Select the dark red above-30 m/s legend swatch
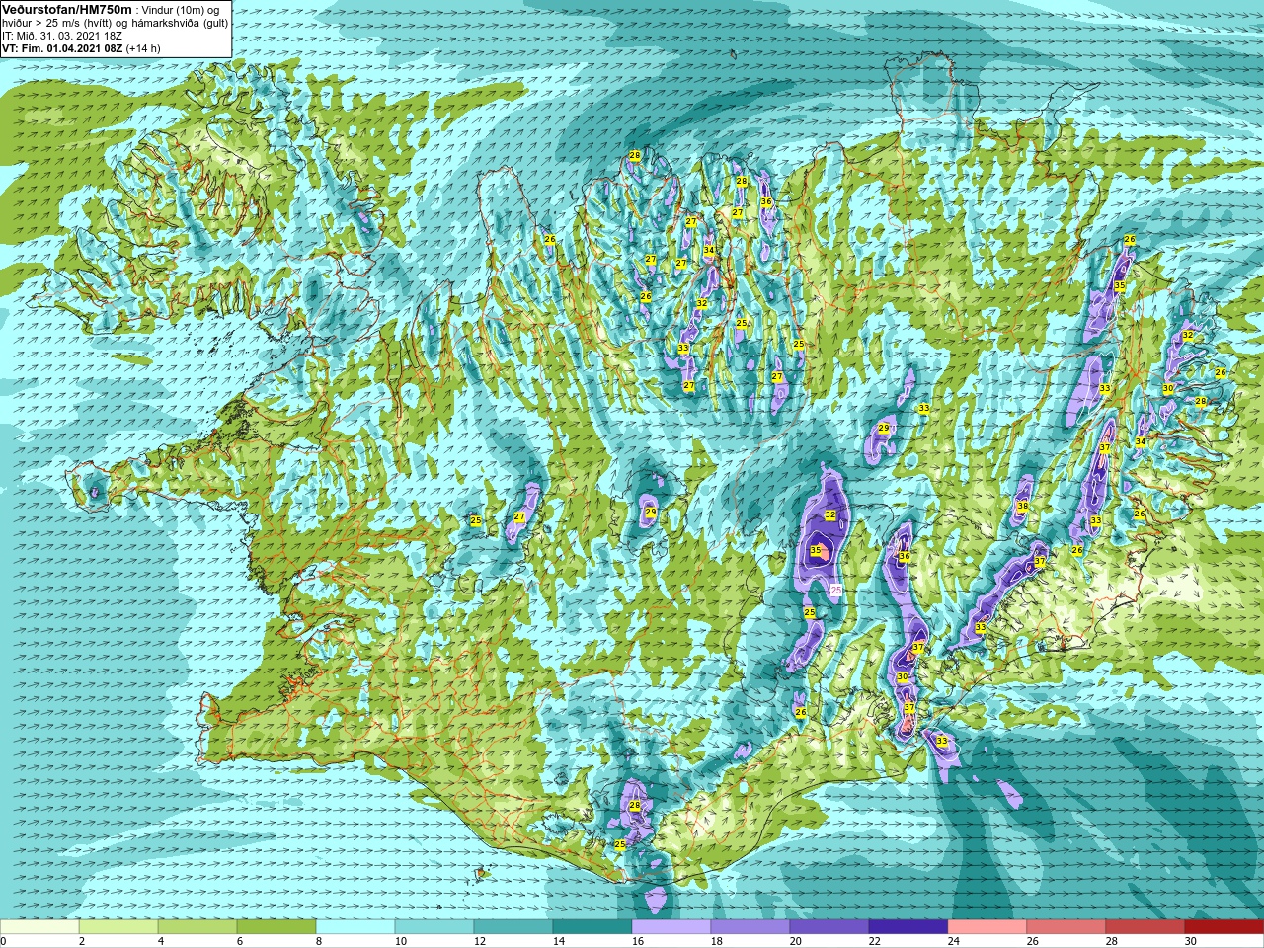The height and width of the screenshot is (948, 1264). coord(1224,927)
